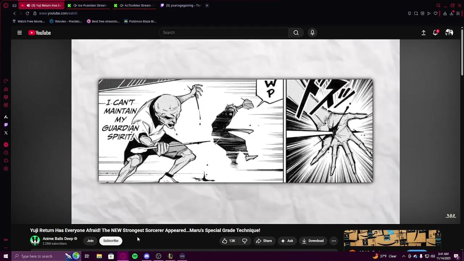Open the Opera menu logo icon
Screen dimensions: 464x261
[x=6, y=5]
